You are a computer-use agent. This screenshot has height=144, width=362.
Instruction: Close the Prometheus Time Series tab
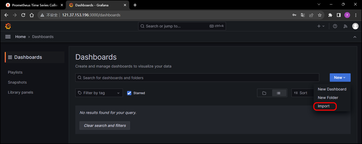click(x=62, y=5)
